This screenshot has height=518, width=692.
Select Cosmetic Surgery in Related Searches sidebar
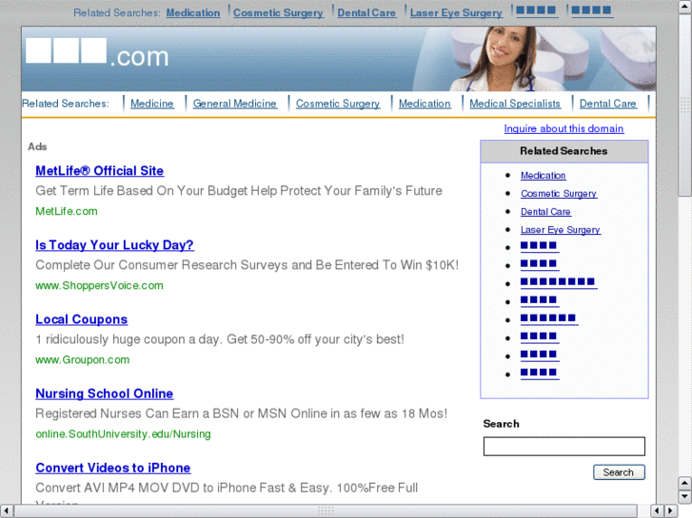point(559,194)
